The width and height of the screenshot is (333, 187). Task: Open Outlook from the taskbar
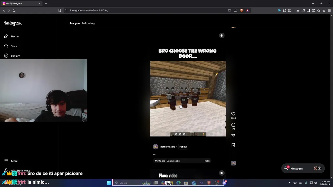tap(194, 183)
